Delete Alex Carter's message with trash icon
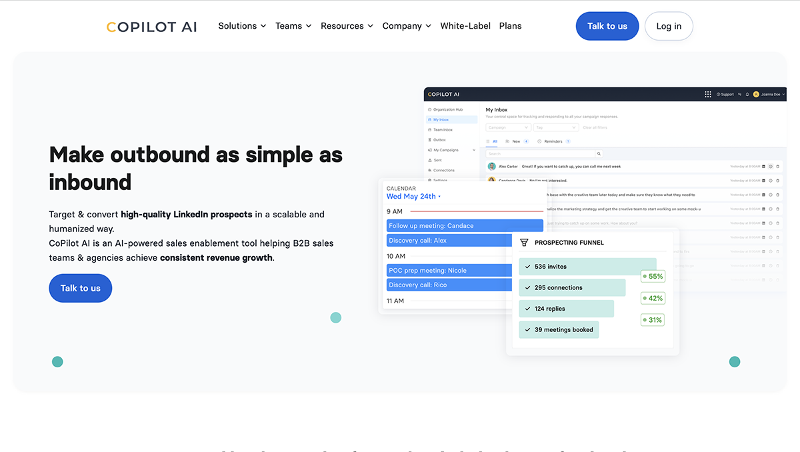 pyautogui.click(x=777, y=166)
